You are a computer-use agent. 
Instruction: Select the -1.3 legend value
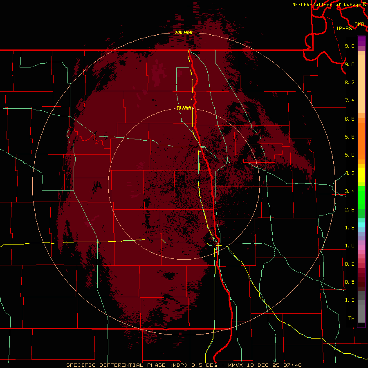(x=348, y=300)
